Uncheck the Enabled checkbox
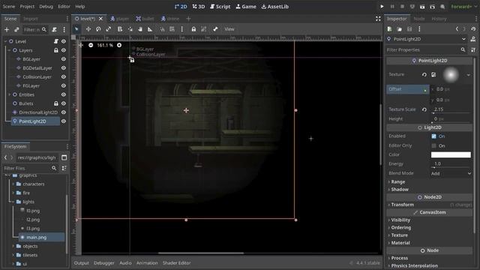 point(433,136)
